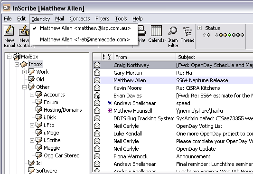253x174 pixels.
Task: Select the Announcement message from Fiona Warnock
Action: [x=173, y=156]
